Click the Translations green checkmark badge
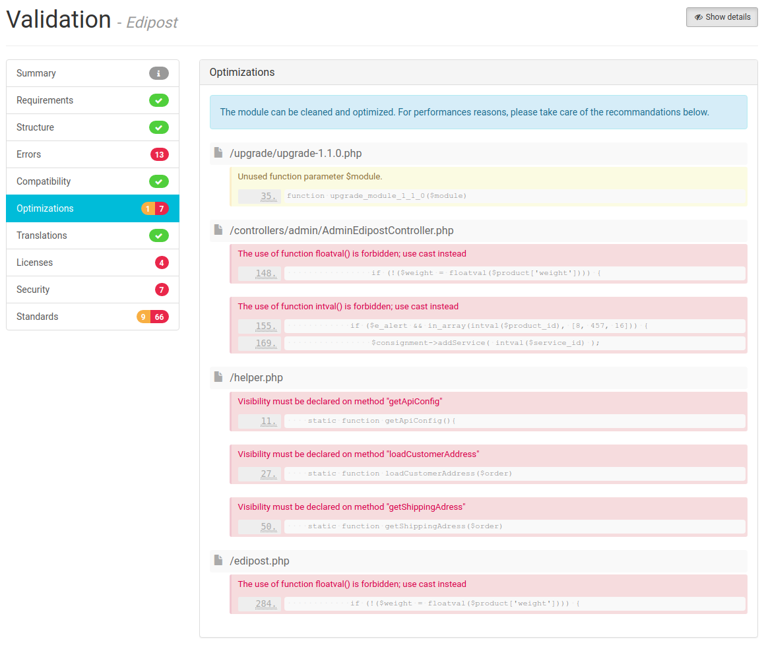The height and width of the screenshot is (647, 764). pyautogui.click(x=159, y=235)
